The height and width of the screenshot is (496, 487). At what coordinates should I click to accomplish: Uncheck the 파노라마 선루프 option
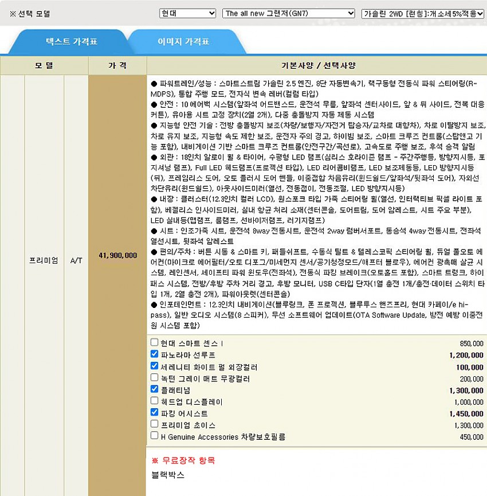[154, 354]
